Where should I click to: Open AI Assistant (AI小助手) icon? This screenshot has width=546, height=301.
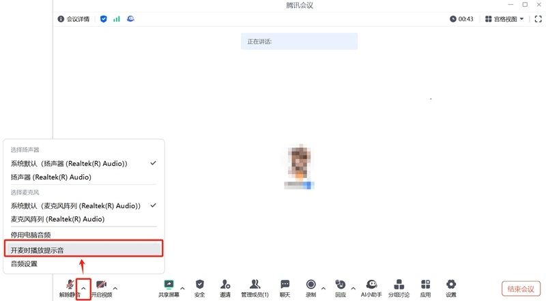pyautogui.click(x=371, y=288)
